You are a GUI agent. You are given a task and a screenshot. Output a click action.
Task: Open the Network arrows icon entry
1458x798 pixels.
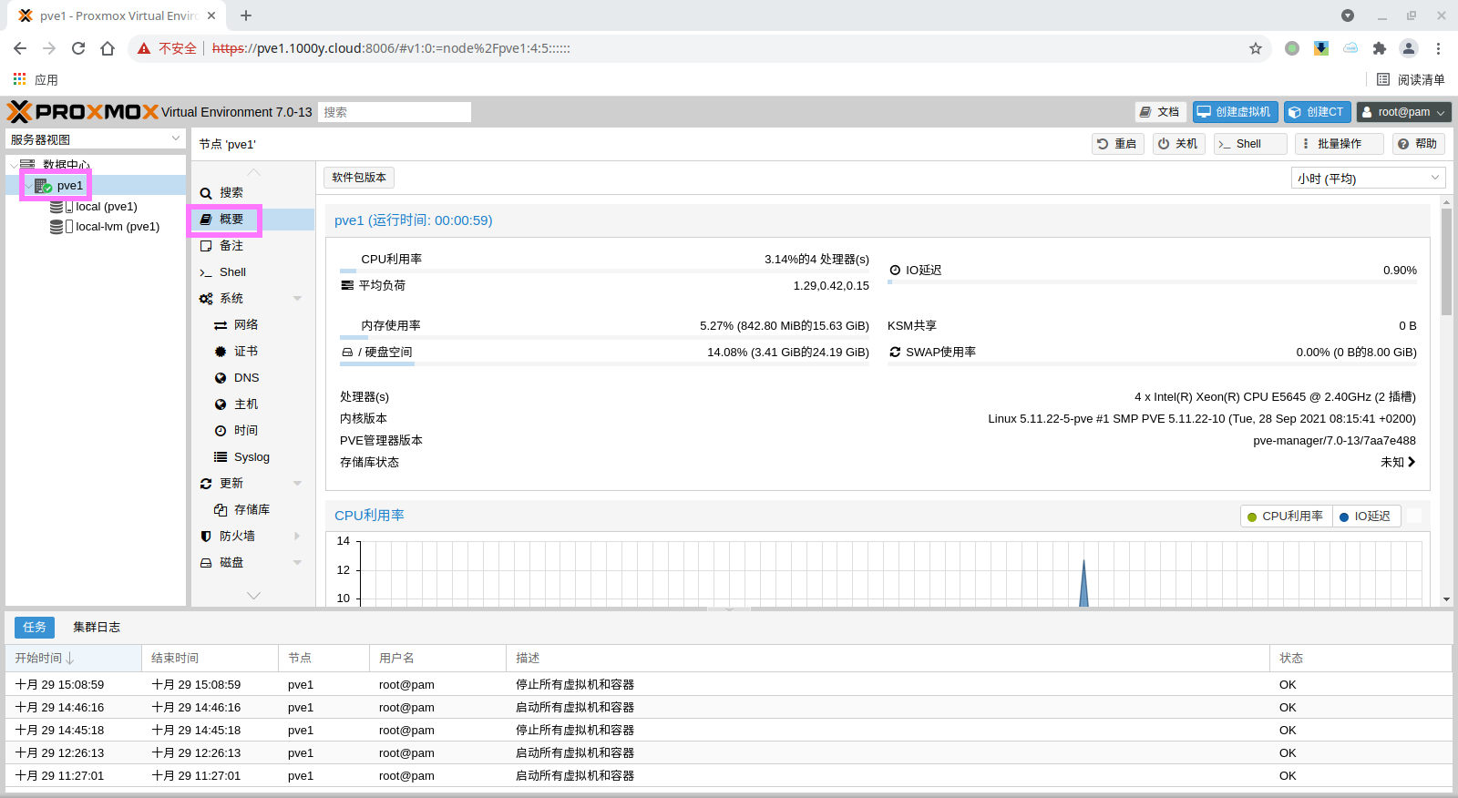pos(221,325)
